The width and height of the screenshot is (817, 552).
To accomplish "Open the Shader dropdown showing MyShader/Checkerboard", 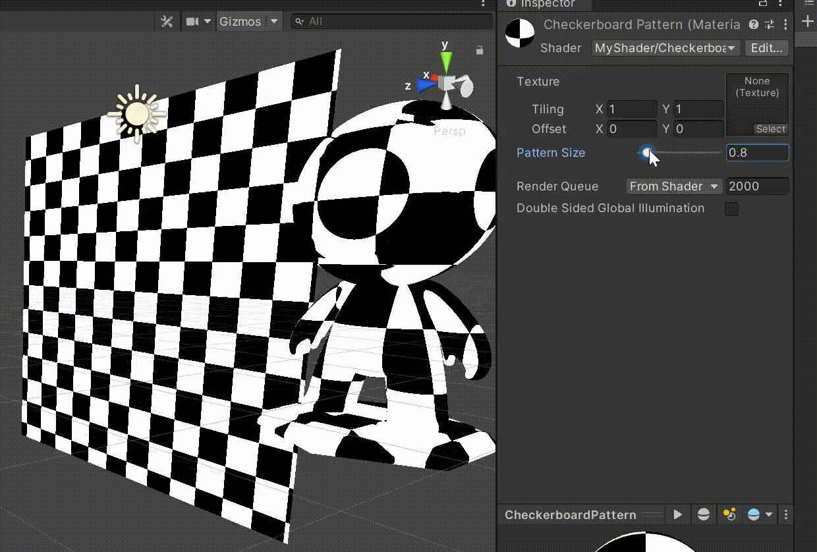I will (664, 47).
